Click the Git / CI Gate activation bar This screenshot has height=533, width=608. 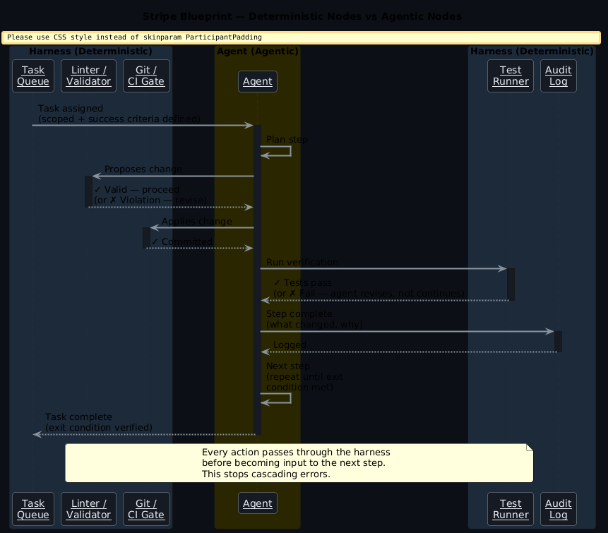(146, 238)
